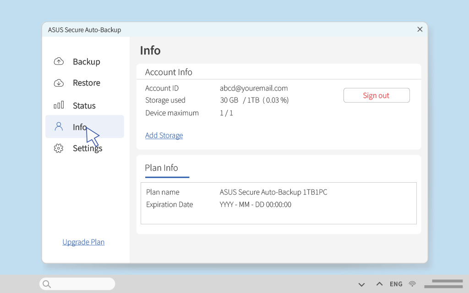Click the Expiration Date label

169,205
